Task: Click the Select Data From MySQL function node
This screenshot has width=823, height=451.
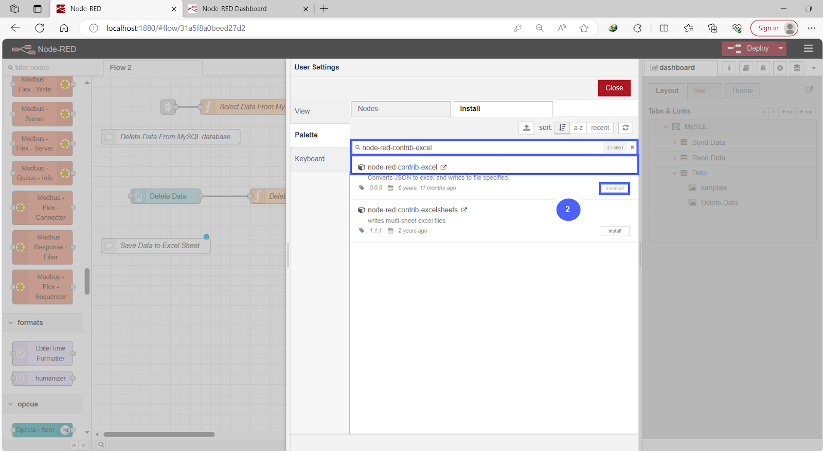Action: click(x=243, y=107)
